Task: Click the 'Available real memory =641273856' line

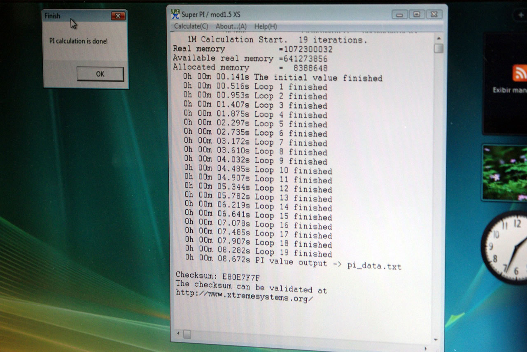Action: click(250, 58)
